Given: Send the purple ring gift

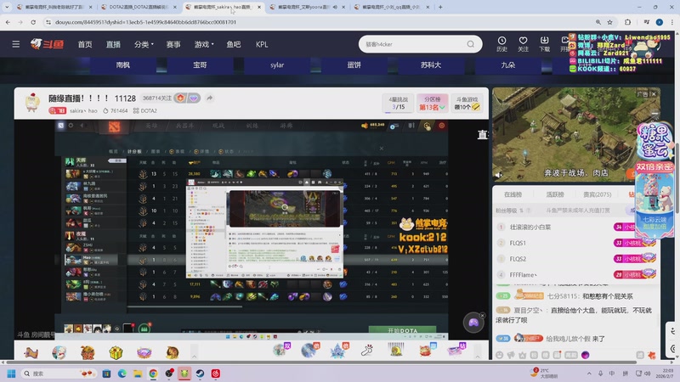Looking at the screenshot, I should (144, 352).
